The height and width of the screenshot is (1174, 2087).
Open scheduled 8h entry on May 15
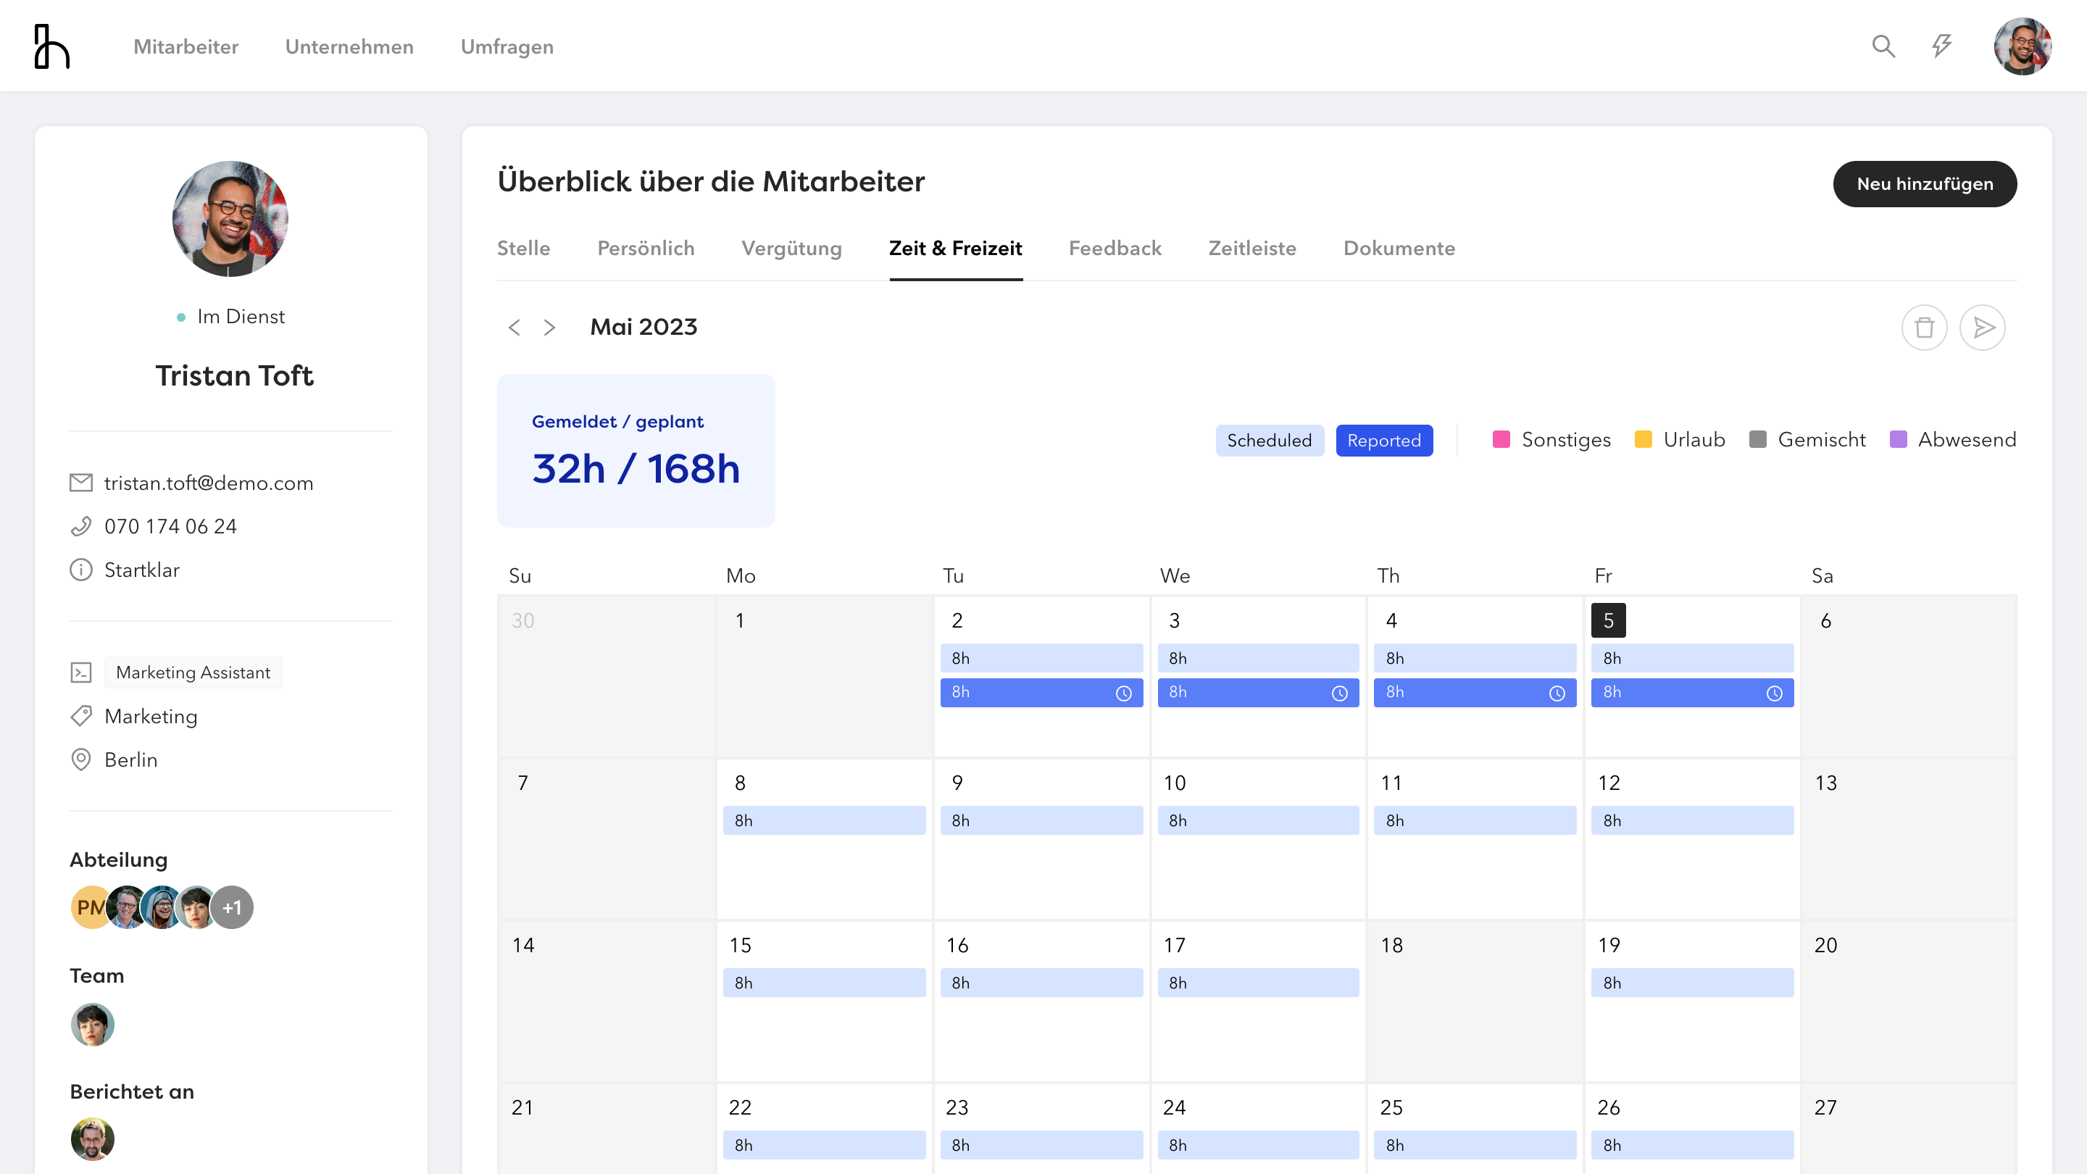coord(824,983)
